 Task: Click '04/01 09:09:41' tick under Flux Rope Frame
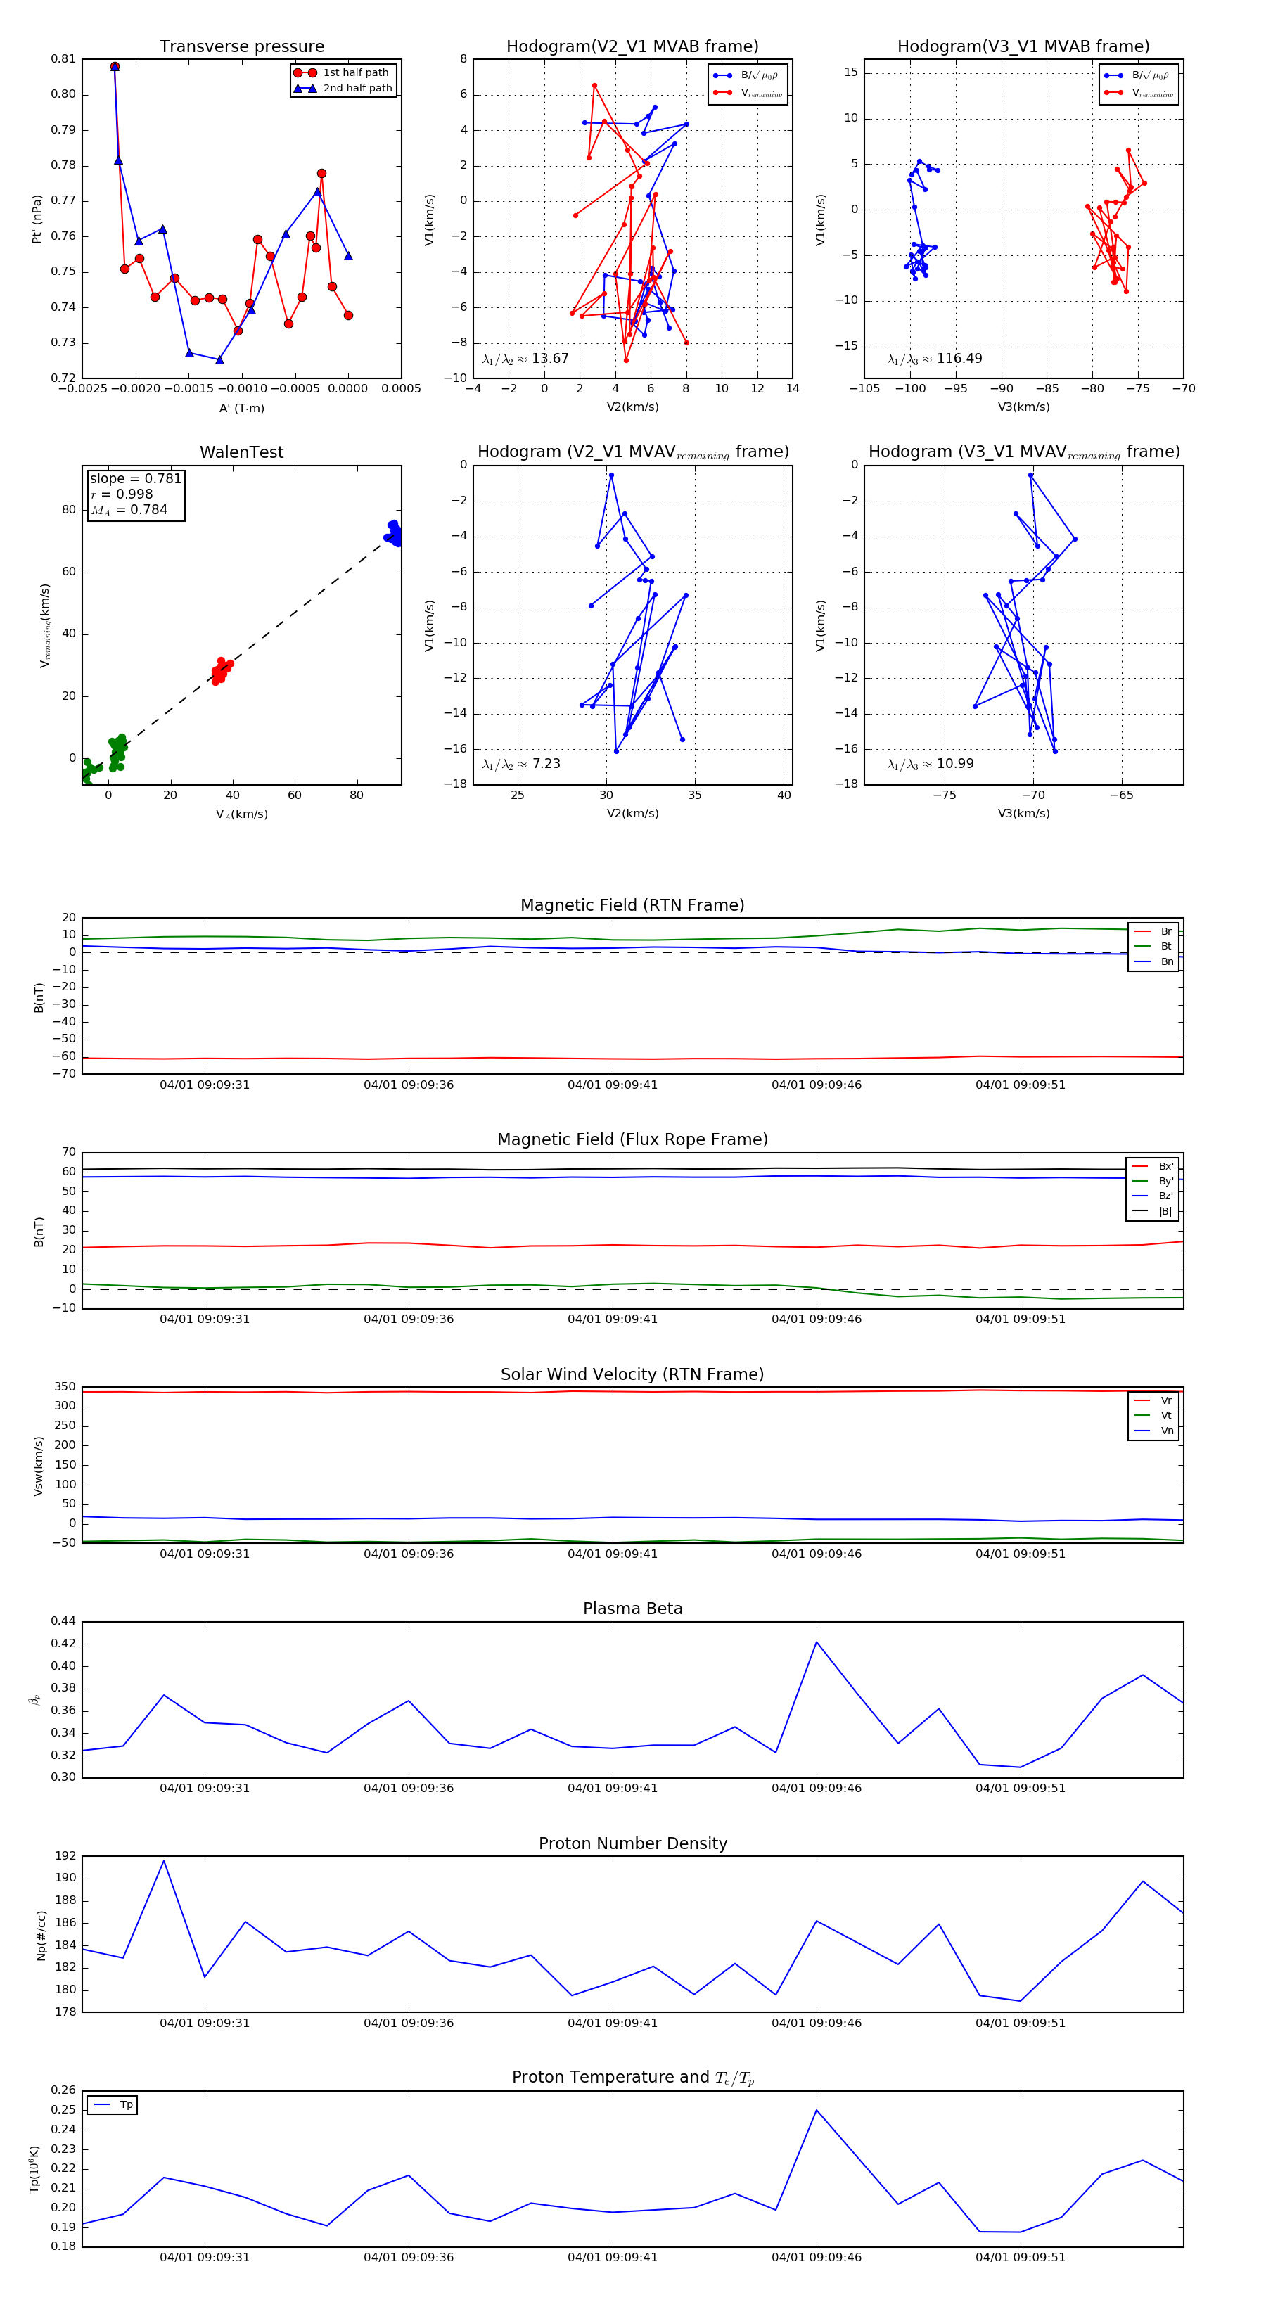pyautogui.click(x=613, y=1319)
